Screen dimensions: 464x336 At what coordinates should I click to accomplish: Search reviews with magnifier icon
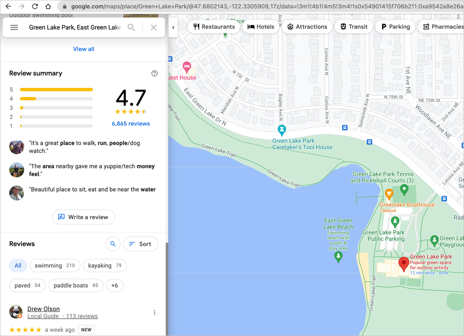[113, 244]
